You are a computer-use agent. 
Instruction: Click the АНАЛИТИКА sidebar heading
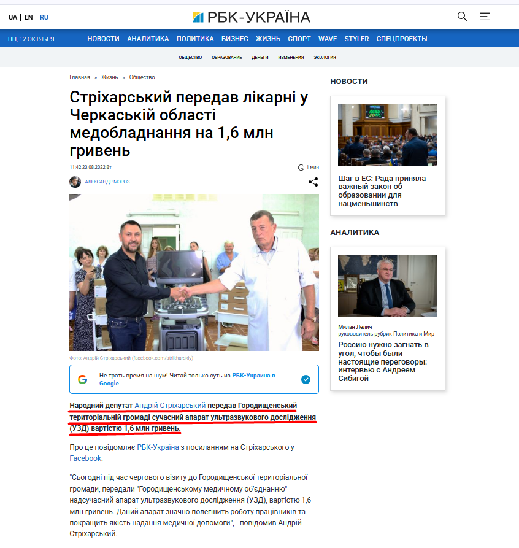[x=355, y=232]
